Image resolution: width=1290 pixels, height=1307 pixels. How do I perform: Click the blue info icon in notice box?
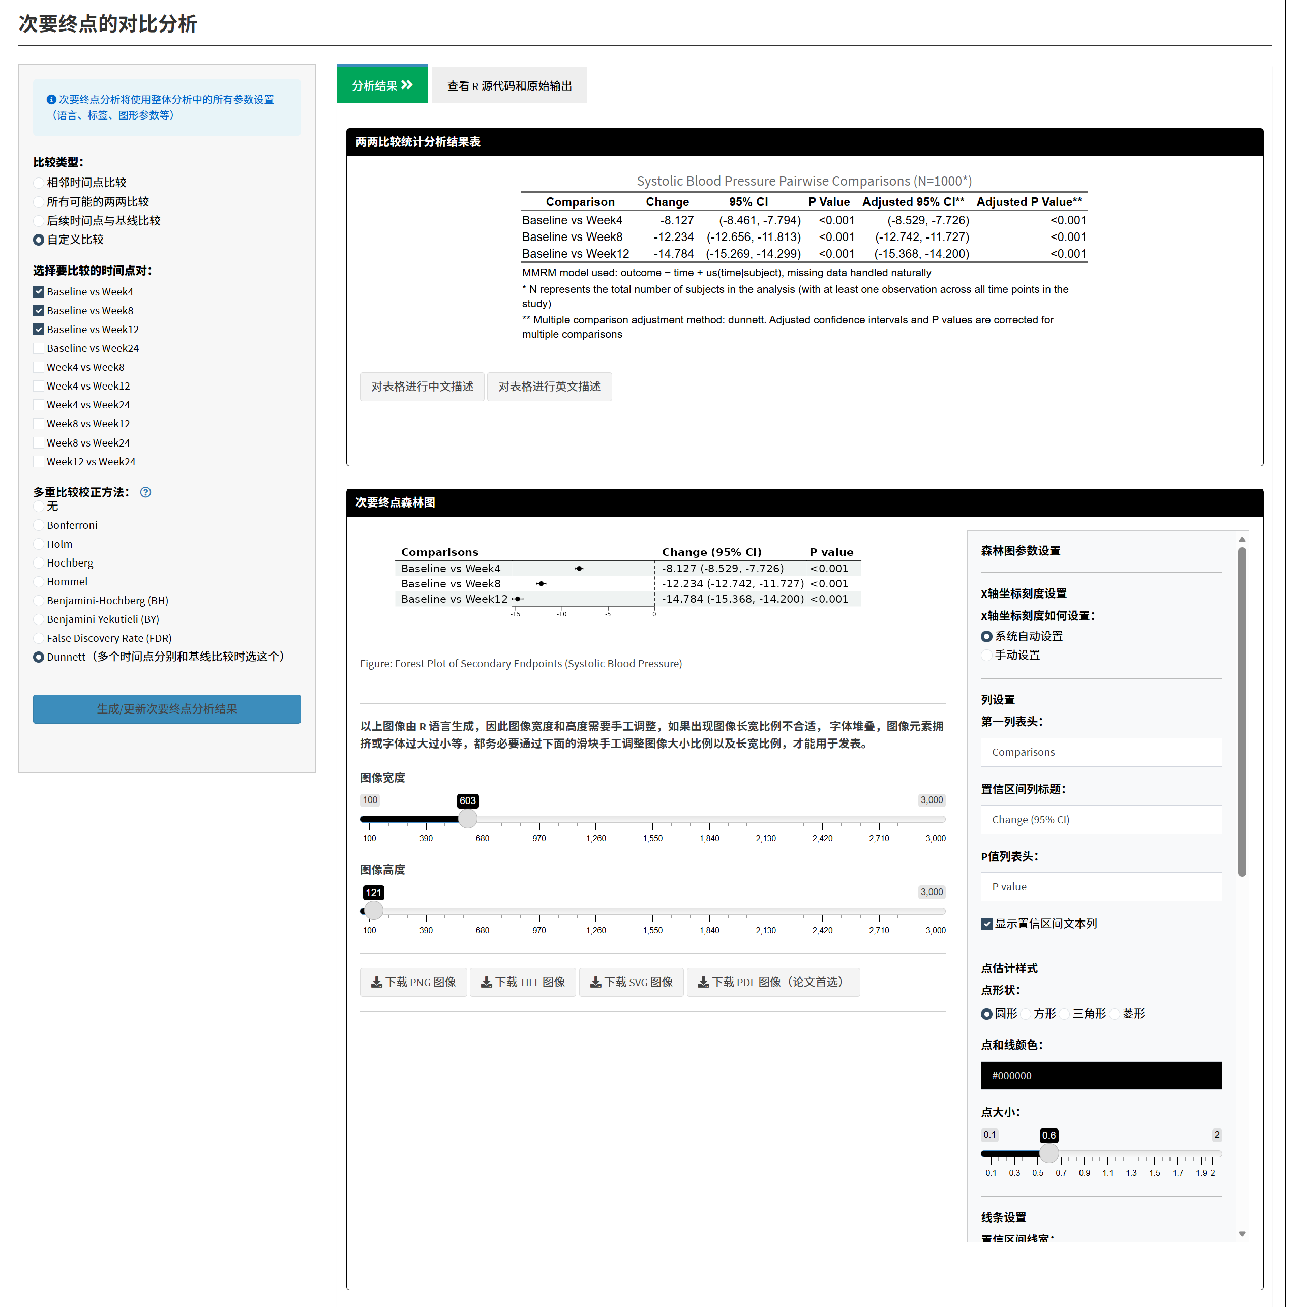coord(51,100)
